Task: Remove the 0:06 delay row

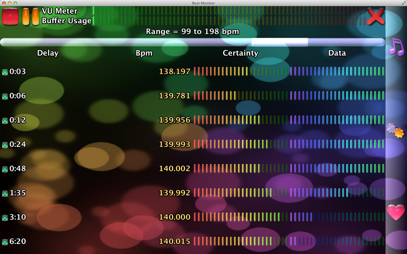Action: pos(5,97)
